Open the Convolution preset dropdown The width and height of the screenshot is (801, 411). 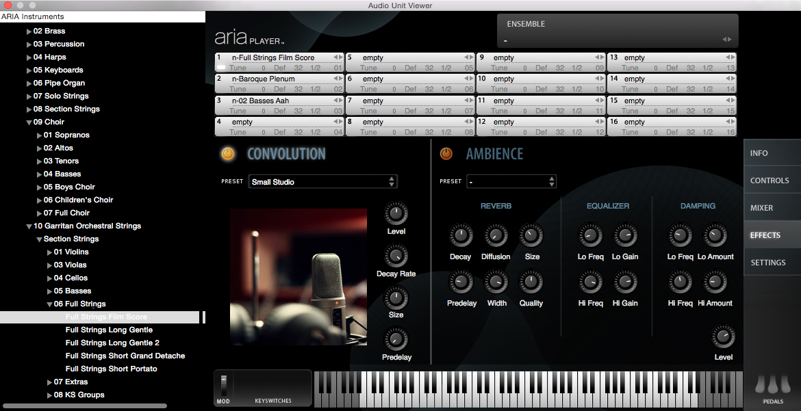322,182
